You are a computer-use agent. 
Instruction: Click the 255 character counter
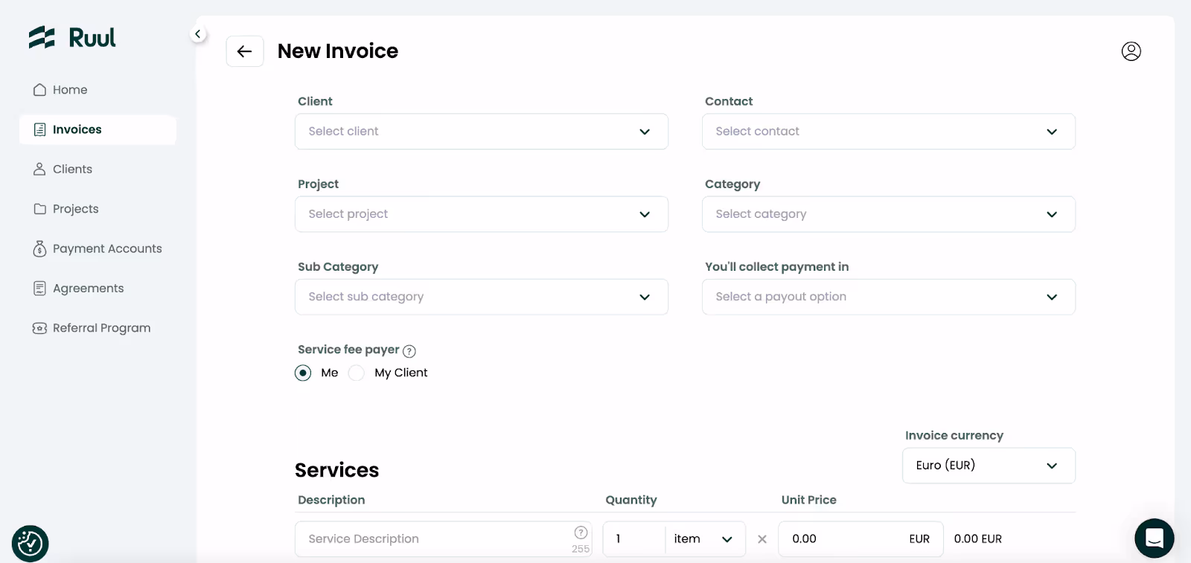point(581,549)
